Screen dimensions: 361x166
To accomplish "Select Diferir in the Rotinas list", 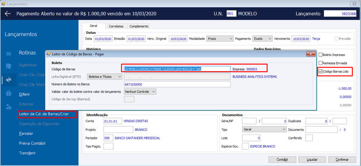I will [24, 94].
